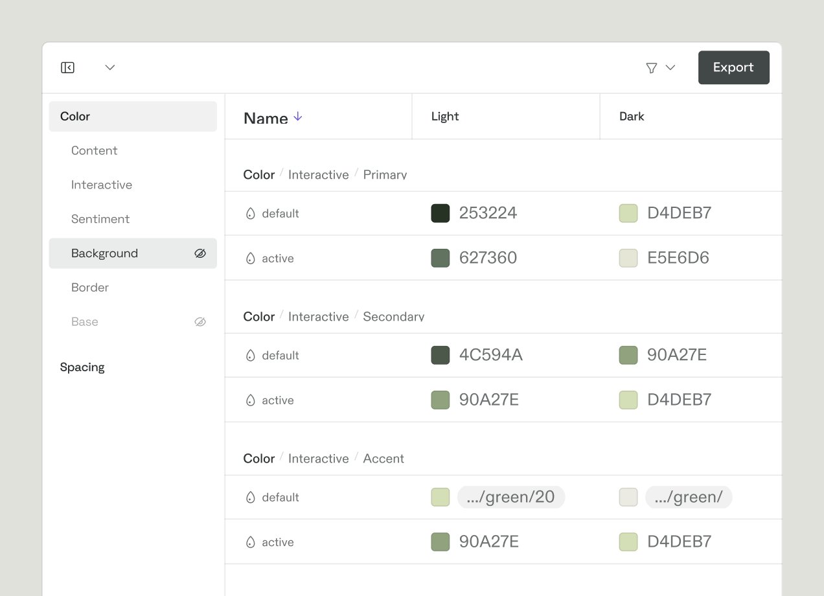Toggle visibility of the Base group
The height and width of the screenshot is (596, 824).
200,321
